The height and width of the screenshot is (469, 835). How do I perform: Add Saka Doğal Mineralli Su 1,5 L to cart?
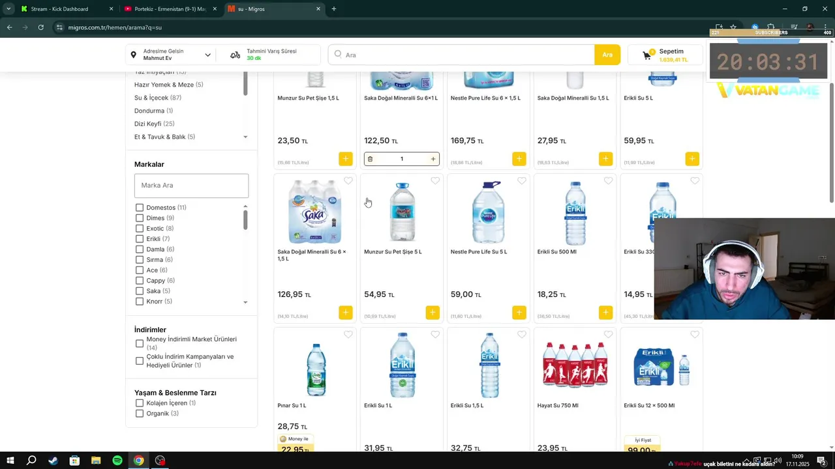pos(606,159)
